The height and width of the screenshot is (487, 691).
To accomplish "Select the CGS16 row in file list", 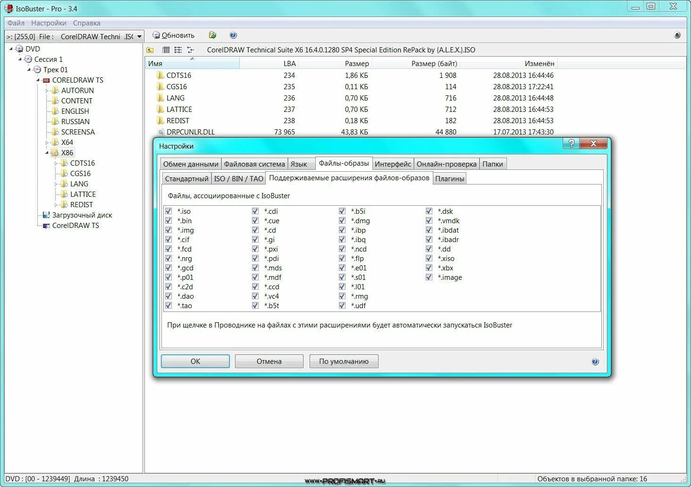I will pyautogui.click(x=351, y=87).
